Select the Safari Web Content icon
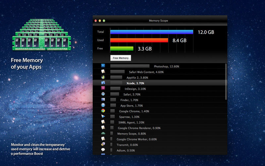Screen dimensions: 265x166 [103, 72]
